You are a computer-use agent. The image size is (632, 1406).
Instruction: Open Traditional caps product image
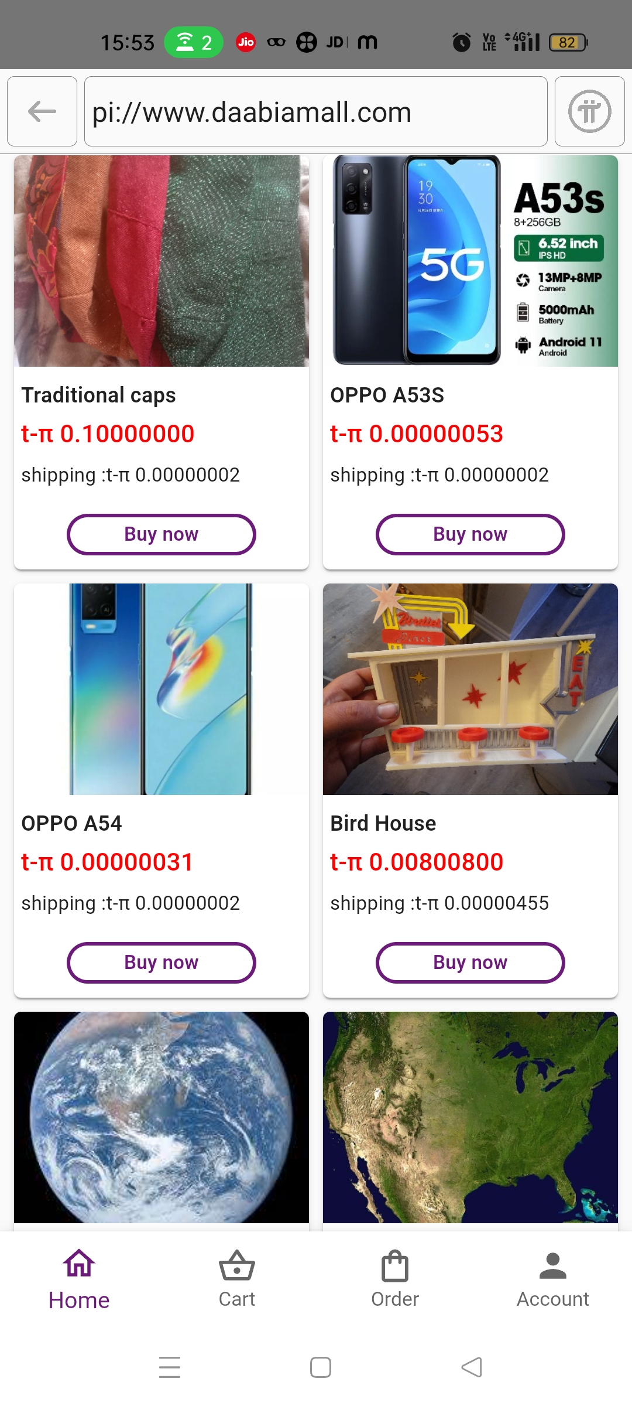click(x=162, y=261)
